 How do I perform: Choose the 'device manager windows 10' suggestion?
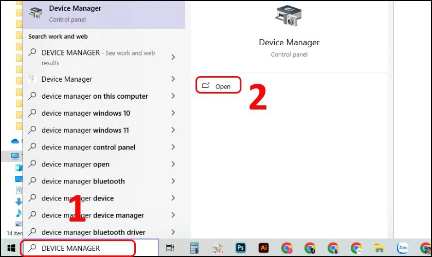(x=86, y=113)
